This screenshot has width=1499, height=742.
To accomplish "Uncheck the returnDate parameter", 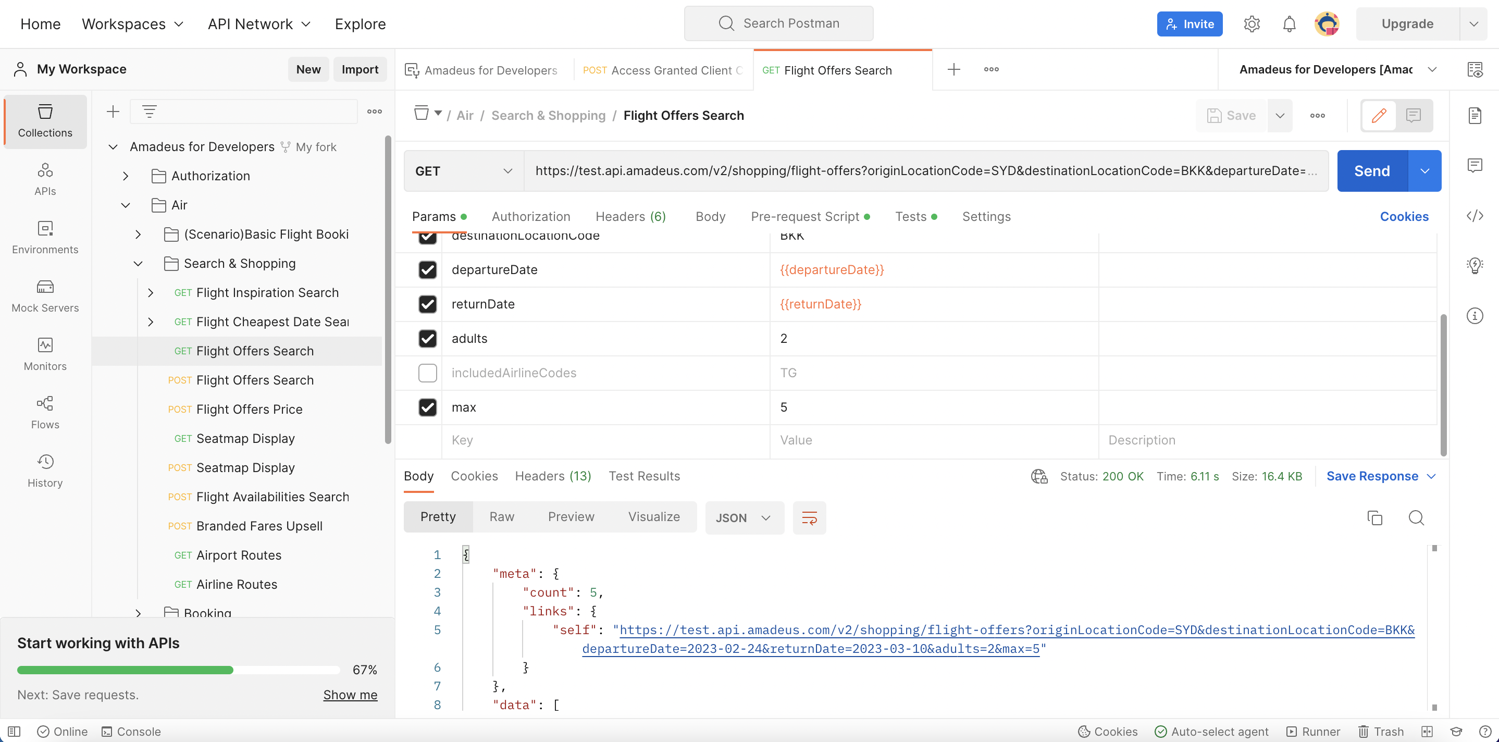I will pos(427,304).
